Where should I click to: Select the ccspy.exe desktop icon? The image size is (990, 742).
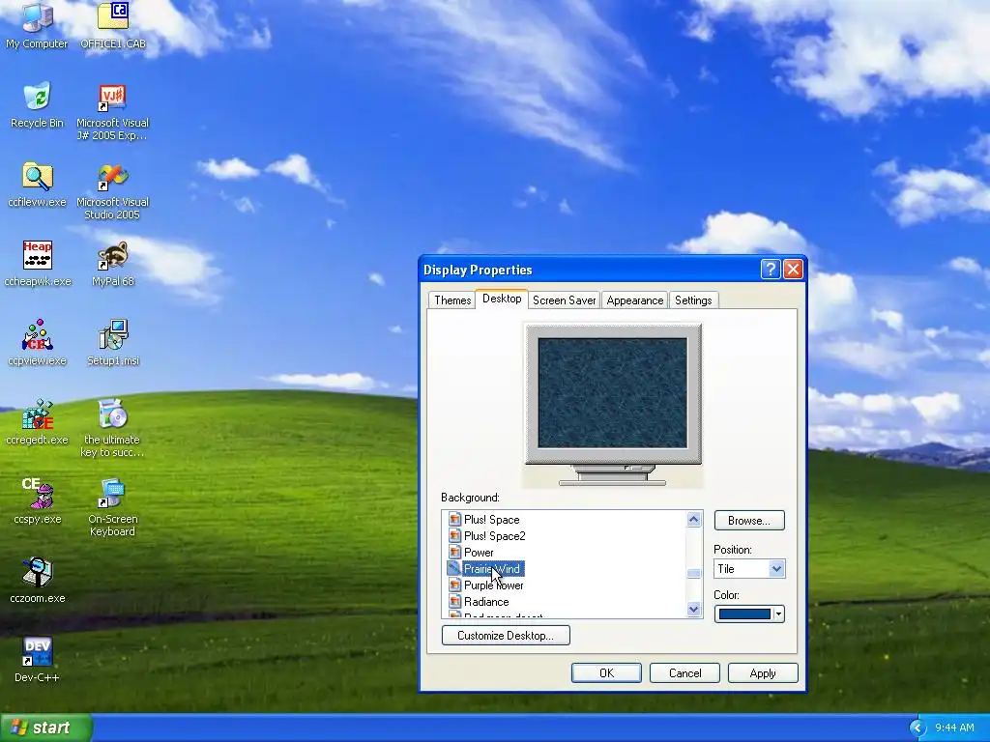point(38,501)
